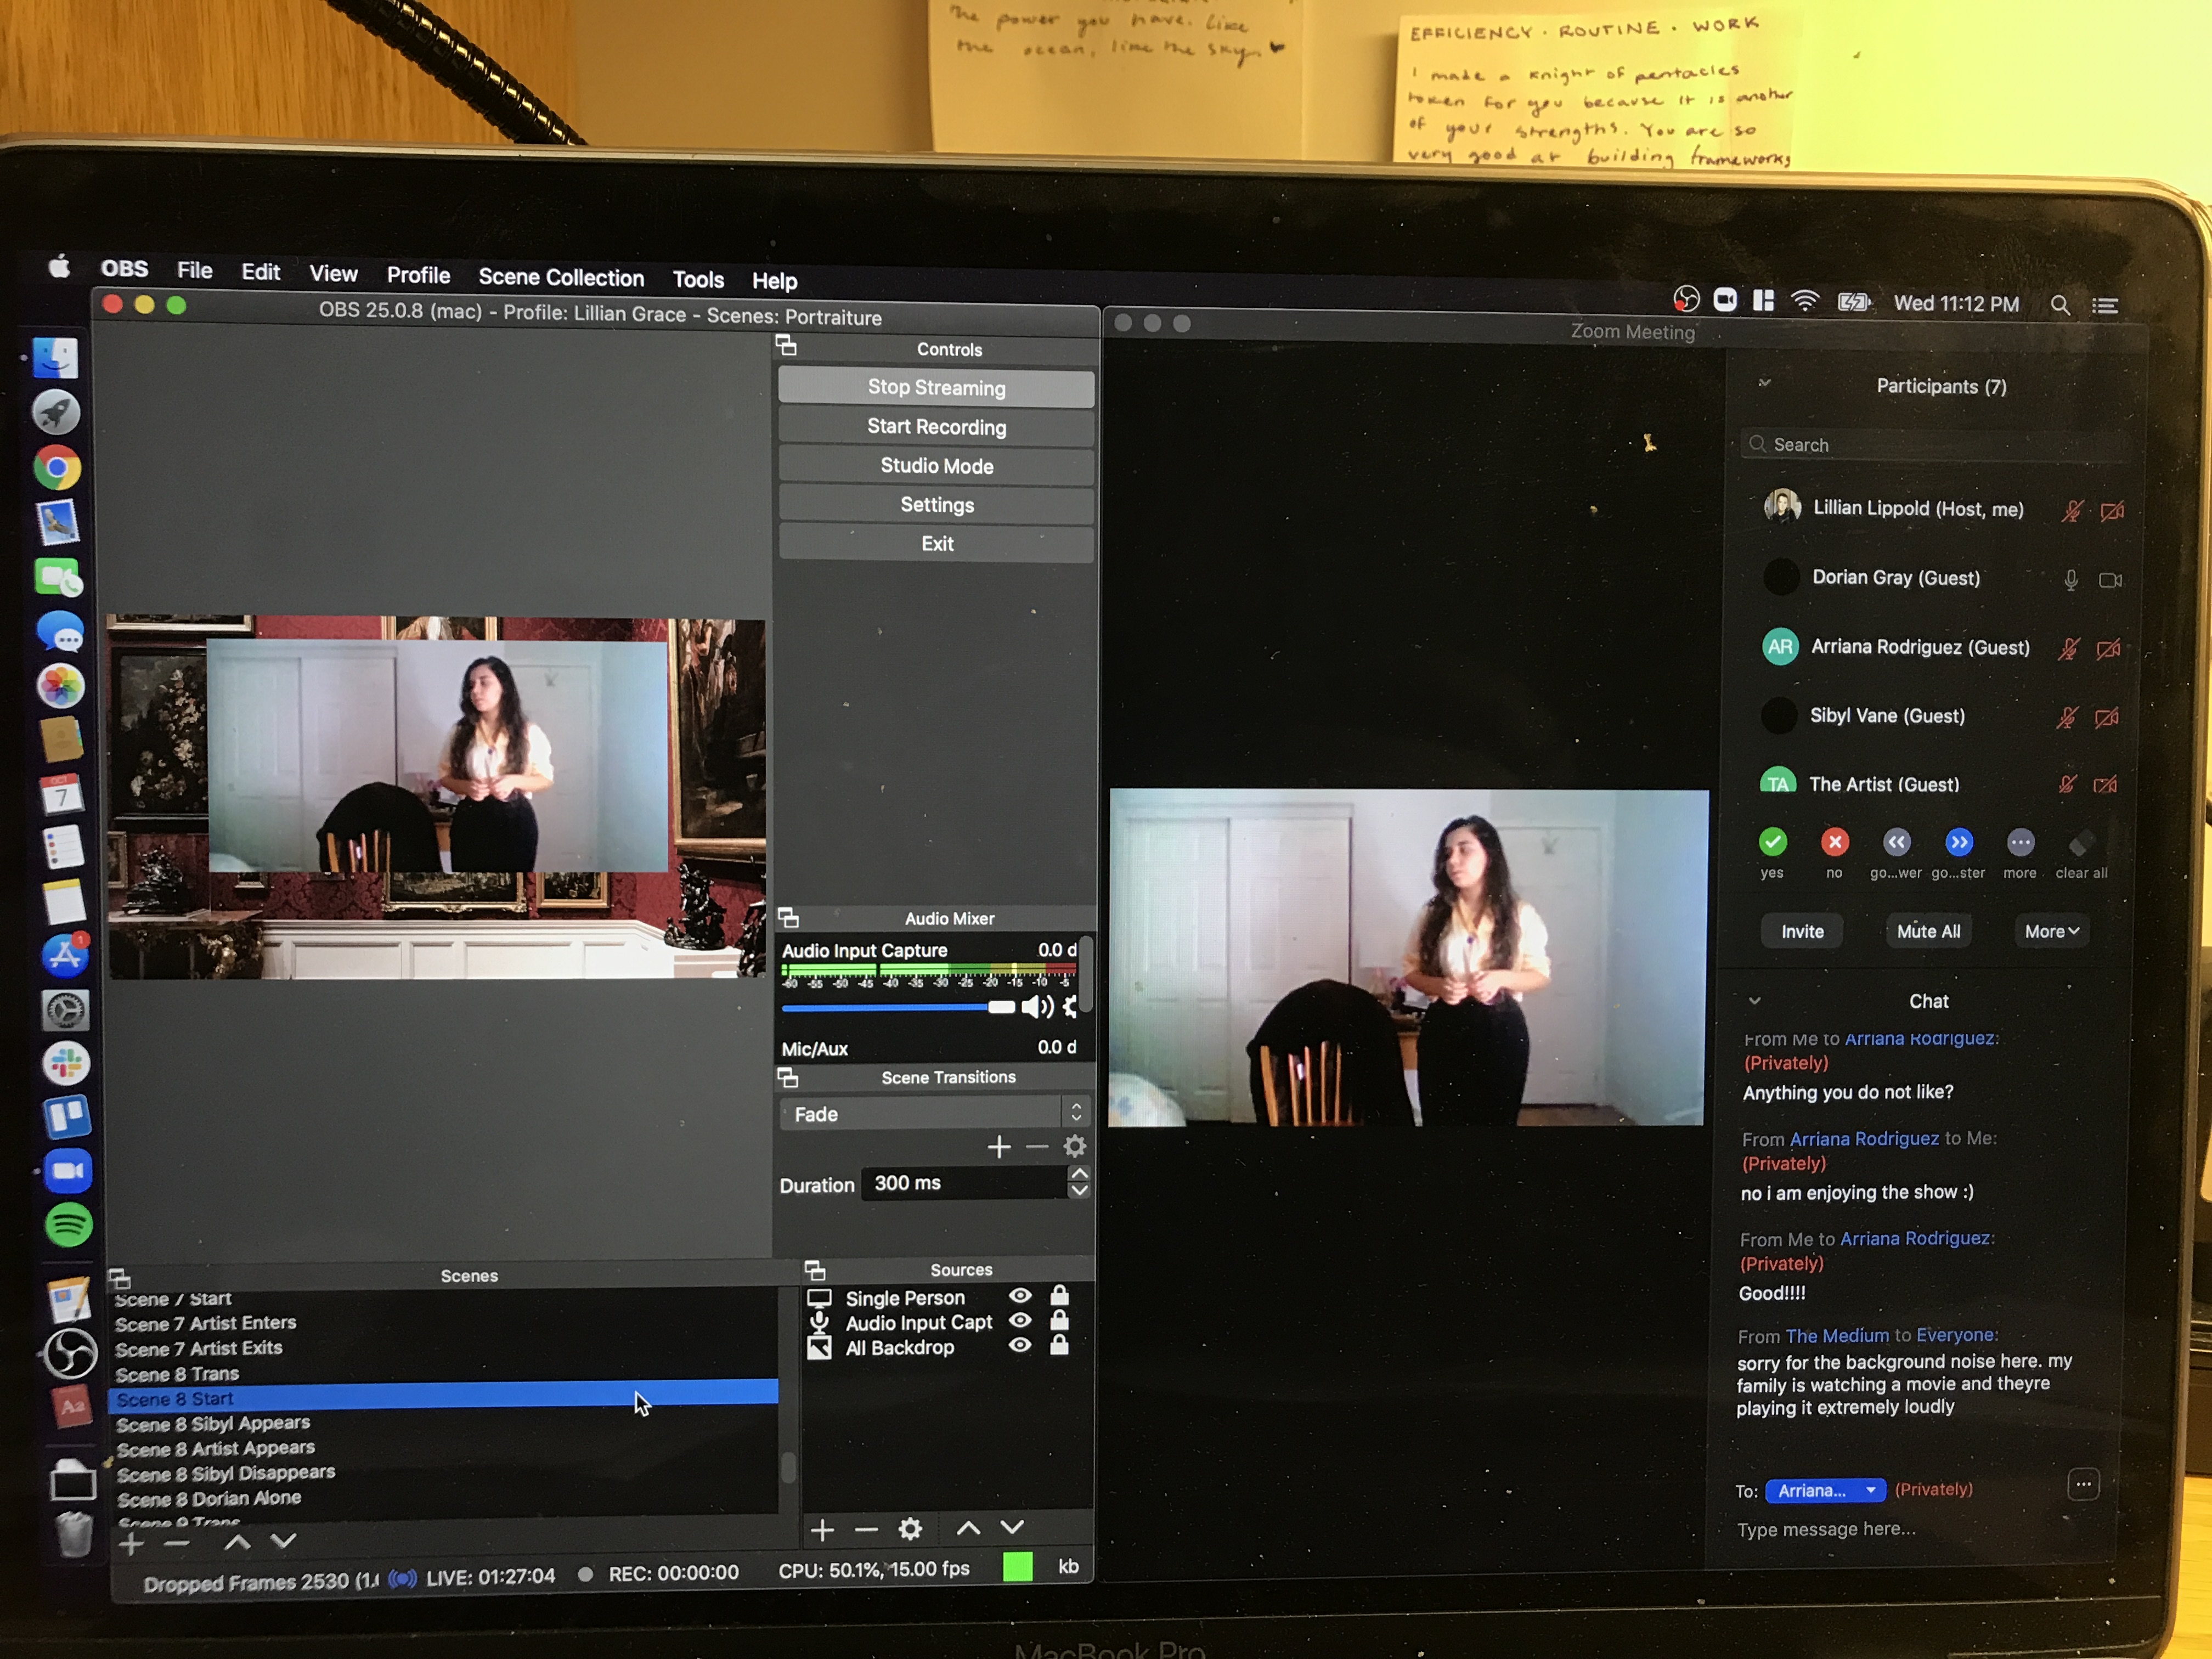This screenshot has width=2212, height=1659.
Task: Adjust the Audio Input Capture volume slider
Action: tap(898, 1008)
